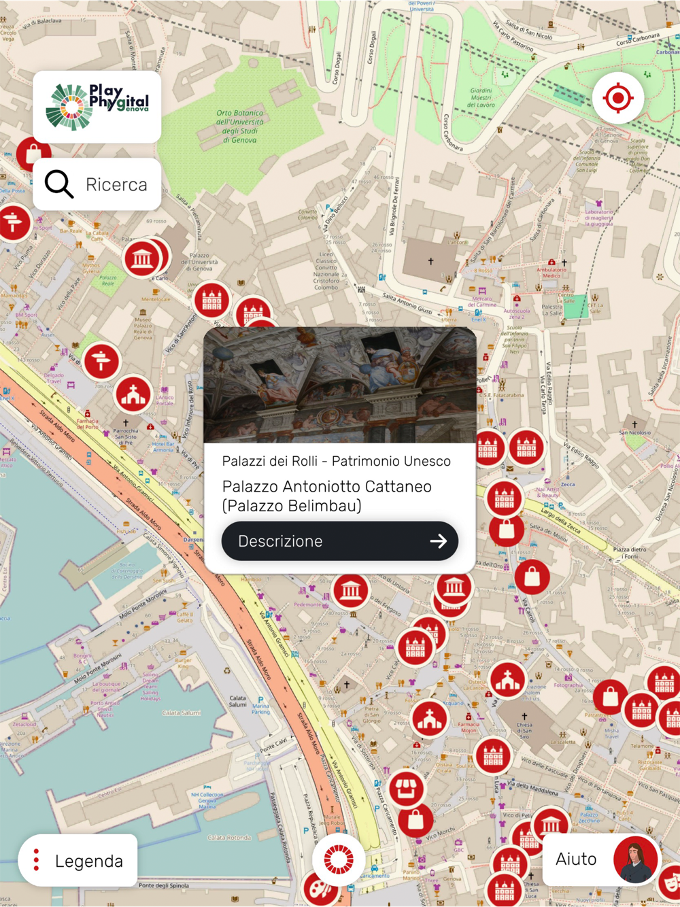Select the market stall marker near Piazza Caricamento
The image size is (680, 907).
[407, 789]
